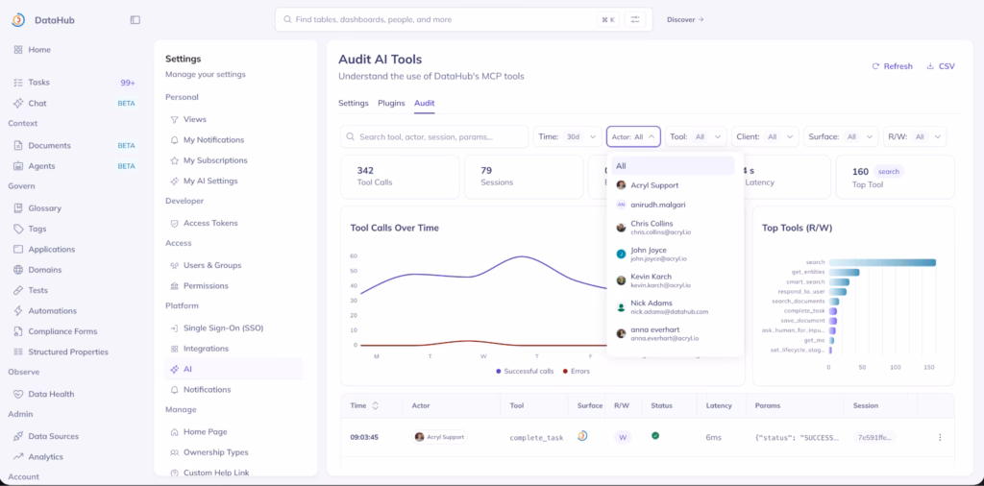Select anirudh.malgari in the Actor list
Viewport: 984px width, 486px height.
pos(673,205)
